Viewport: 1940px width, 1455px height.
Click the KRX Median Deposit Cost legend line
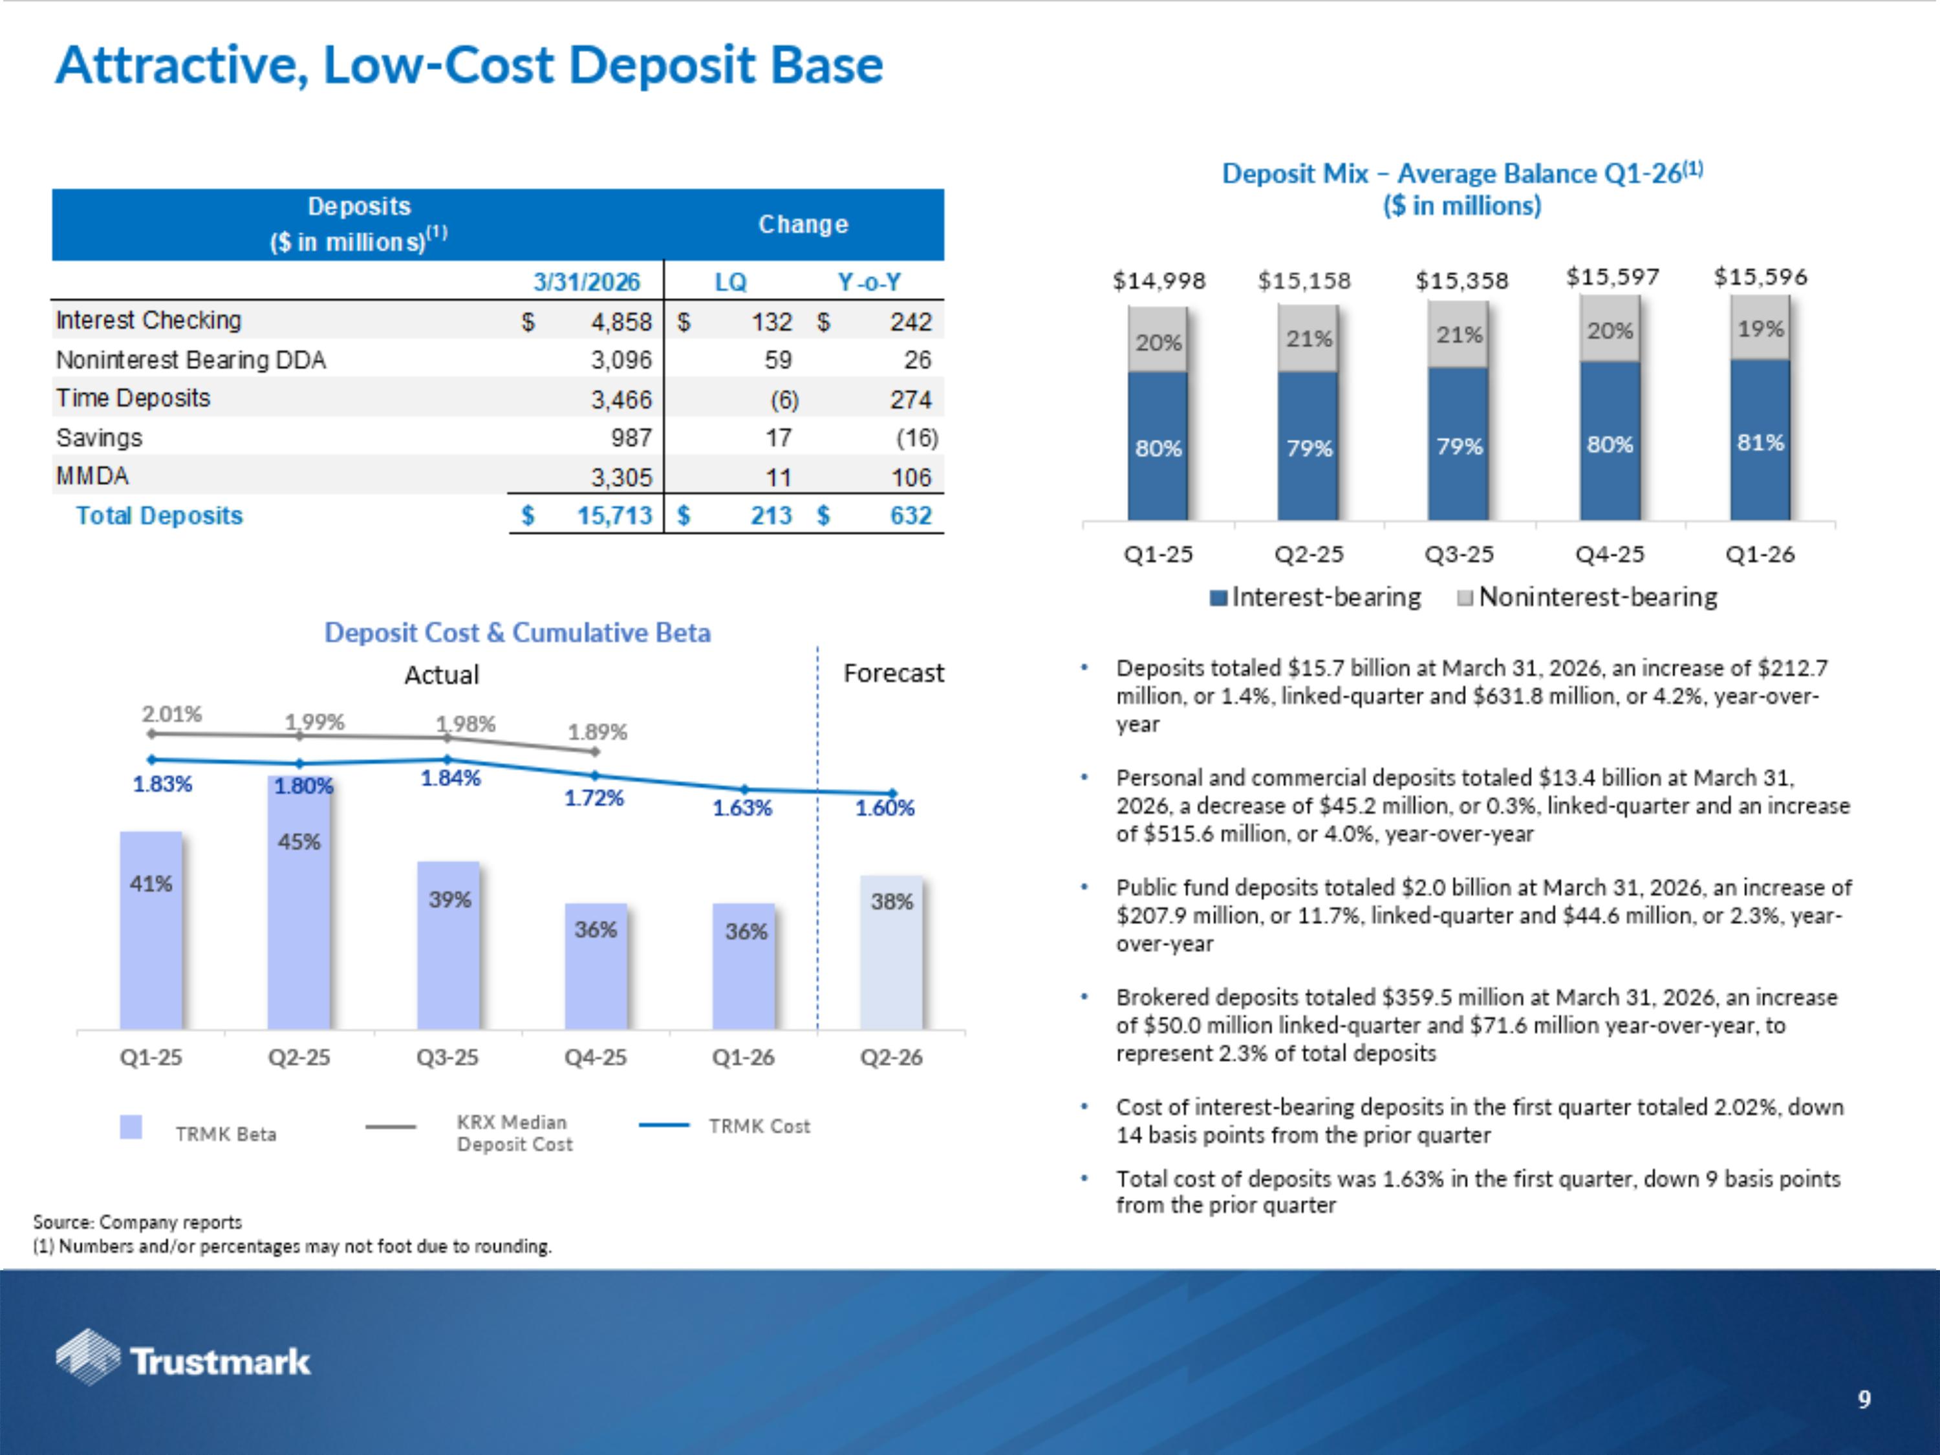pyautogui.click(x=391, y=1127)
